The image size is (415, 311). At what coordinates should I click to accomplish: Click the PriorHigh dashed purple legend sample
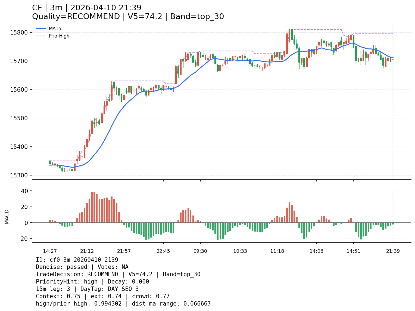pos(41,36)
